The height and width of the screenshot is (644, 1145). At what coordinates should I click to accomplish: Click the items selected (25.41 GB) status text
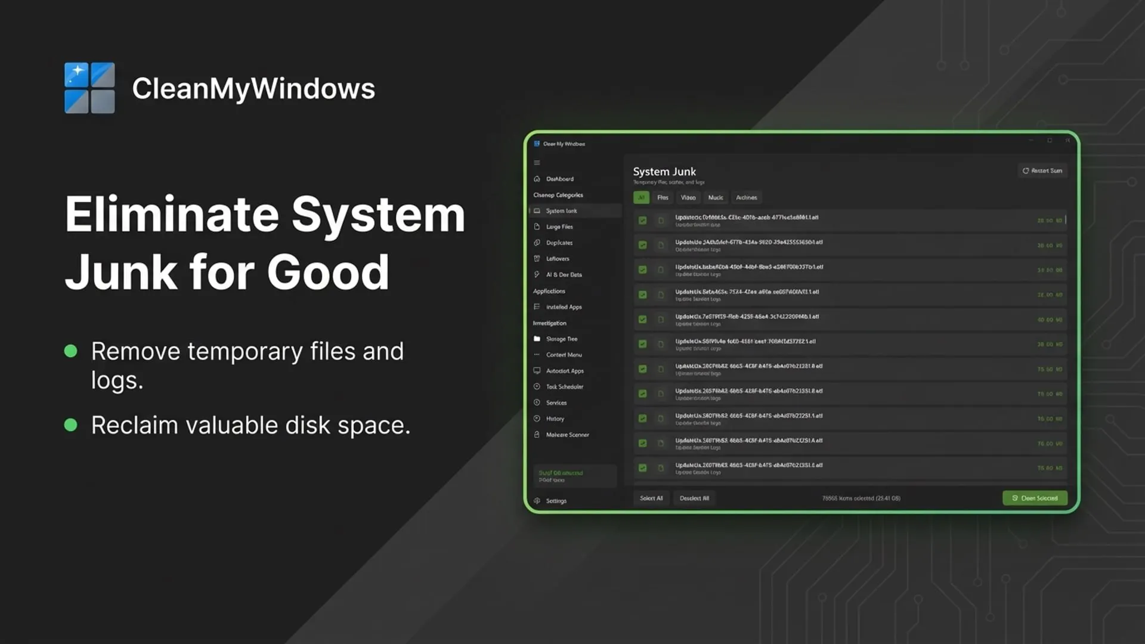click(x=861, y=499)
